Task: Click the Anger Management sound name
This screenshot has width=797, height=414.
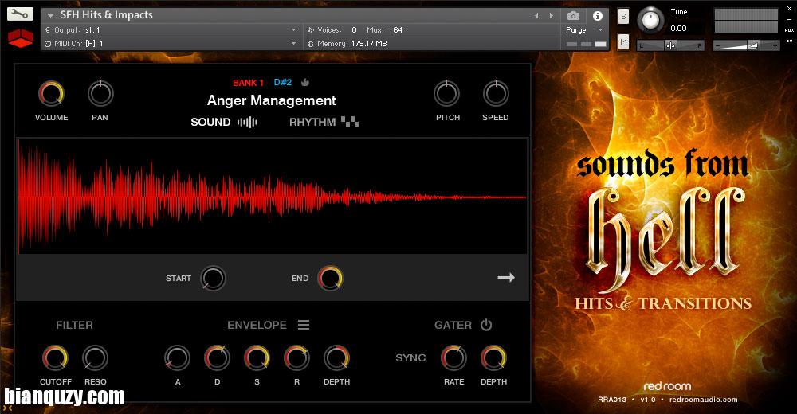Action: click(272, 100)
